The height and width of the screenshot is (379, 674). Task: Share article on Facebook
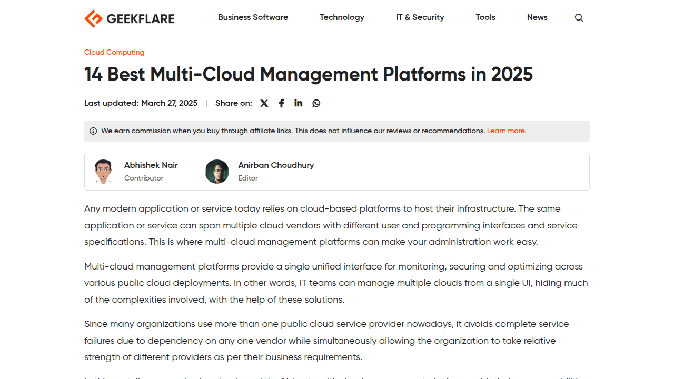pyautogui.click(x=282, y=103)
